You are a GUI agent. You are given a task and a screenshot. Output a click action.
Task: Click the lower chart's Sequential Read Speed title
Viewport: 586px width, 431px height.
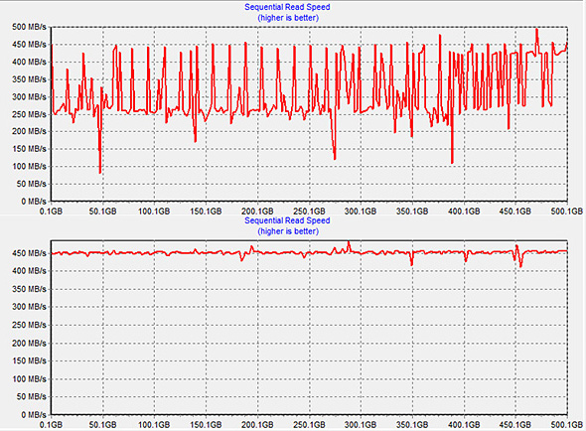[287, 220]
